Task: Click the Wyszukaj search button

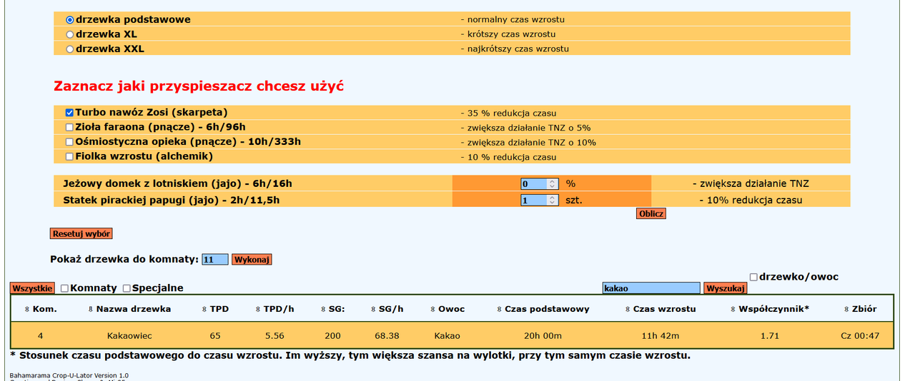Action: tap(726, 288)
